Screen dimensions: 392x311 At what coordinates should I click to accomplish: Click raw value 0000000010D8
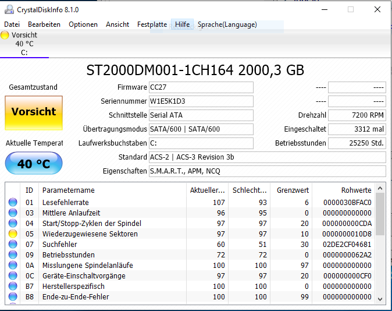347,234
